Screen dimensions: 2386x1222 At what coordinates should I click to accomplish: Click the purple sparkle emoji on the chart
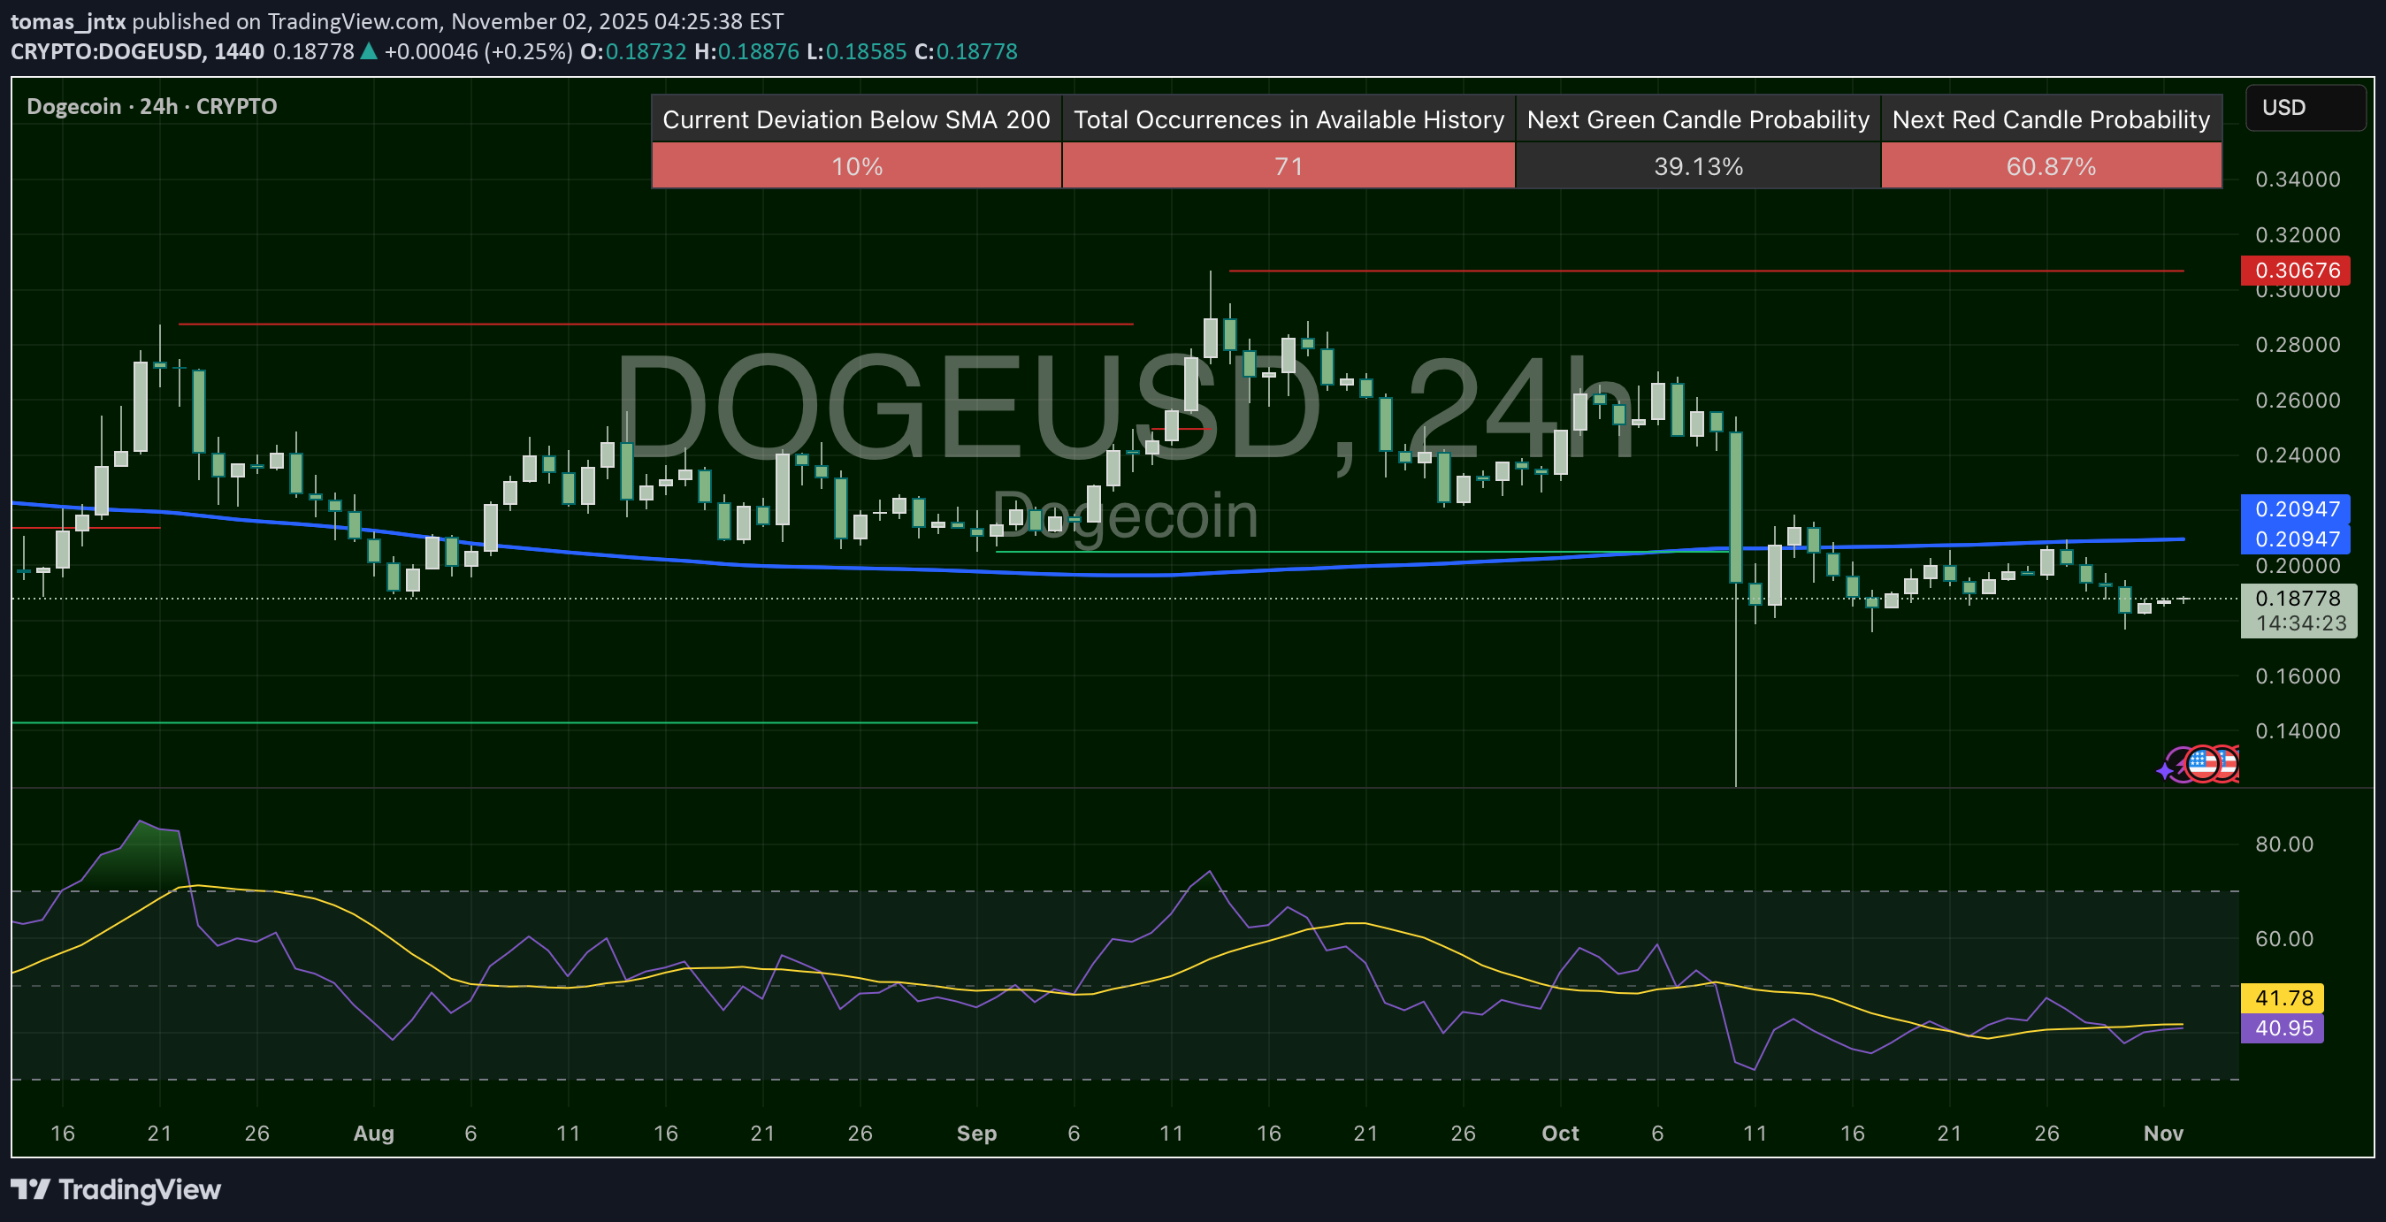(x=2166, y=770)
